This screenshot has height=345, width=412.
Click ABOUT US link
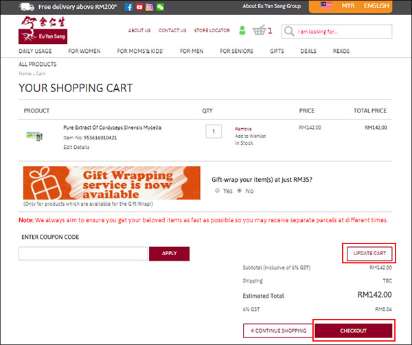click(139, 30)
